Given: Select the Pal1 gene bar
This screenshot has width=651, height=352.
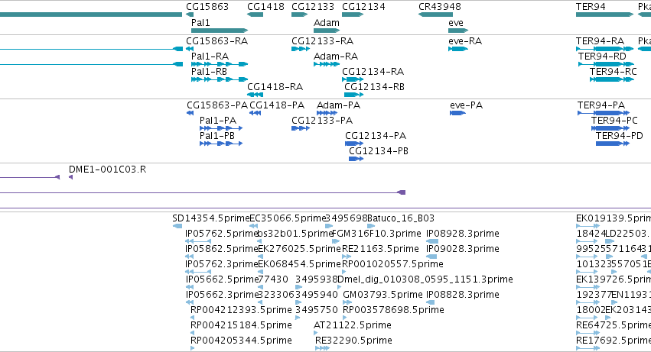Looking at the screenshot, I should tap(220, 31).
